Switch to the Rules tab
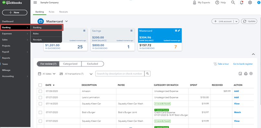The height and width of the screenshot is (128, 261). pyautogui.click(x=51, y=12)
